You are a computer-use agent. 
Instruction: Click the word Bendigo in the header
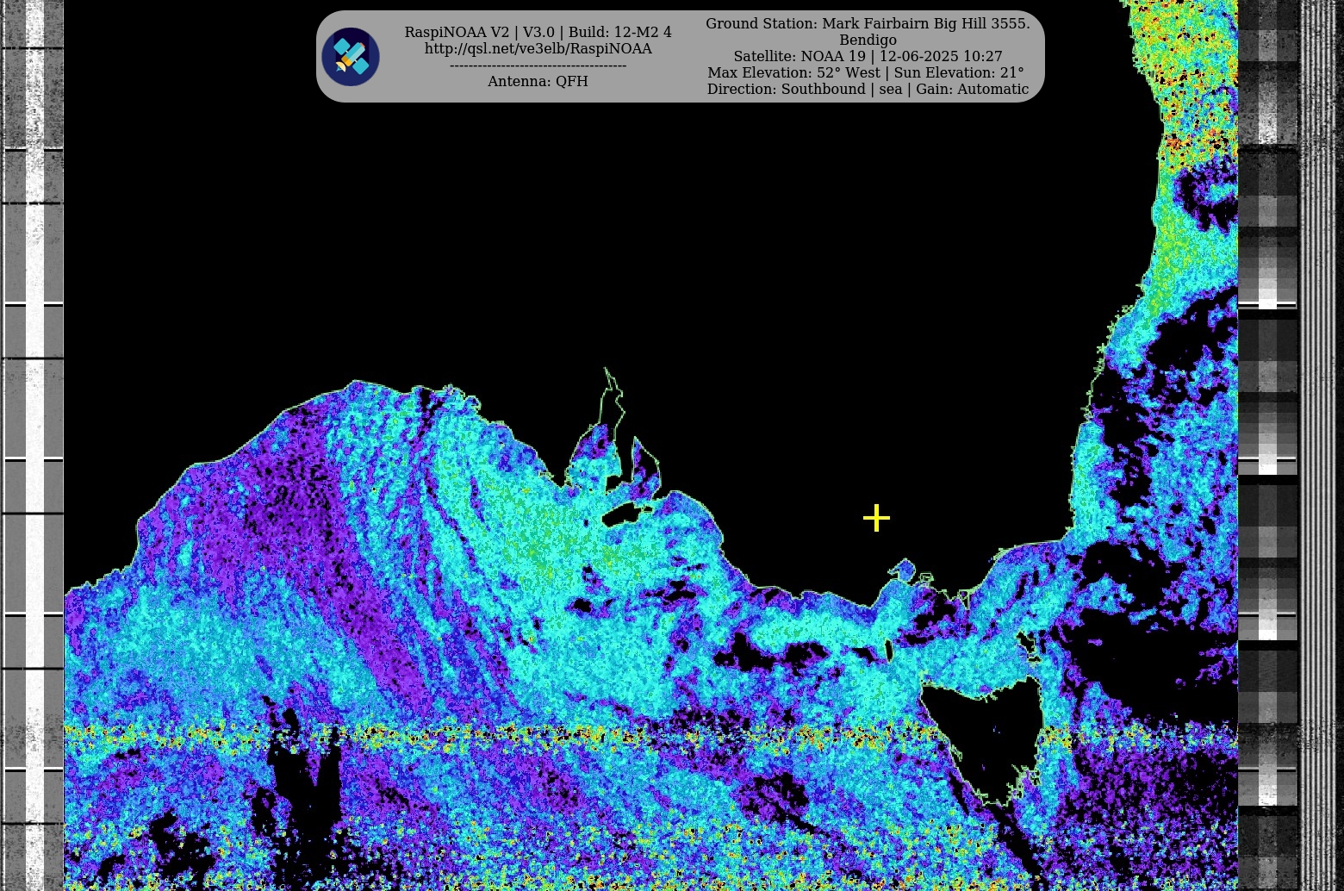(x=868, y=40)
